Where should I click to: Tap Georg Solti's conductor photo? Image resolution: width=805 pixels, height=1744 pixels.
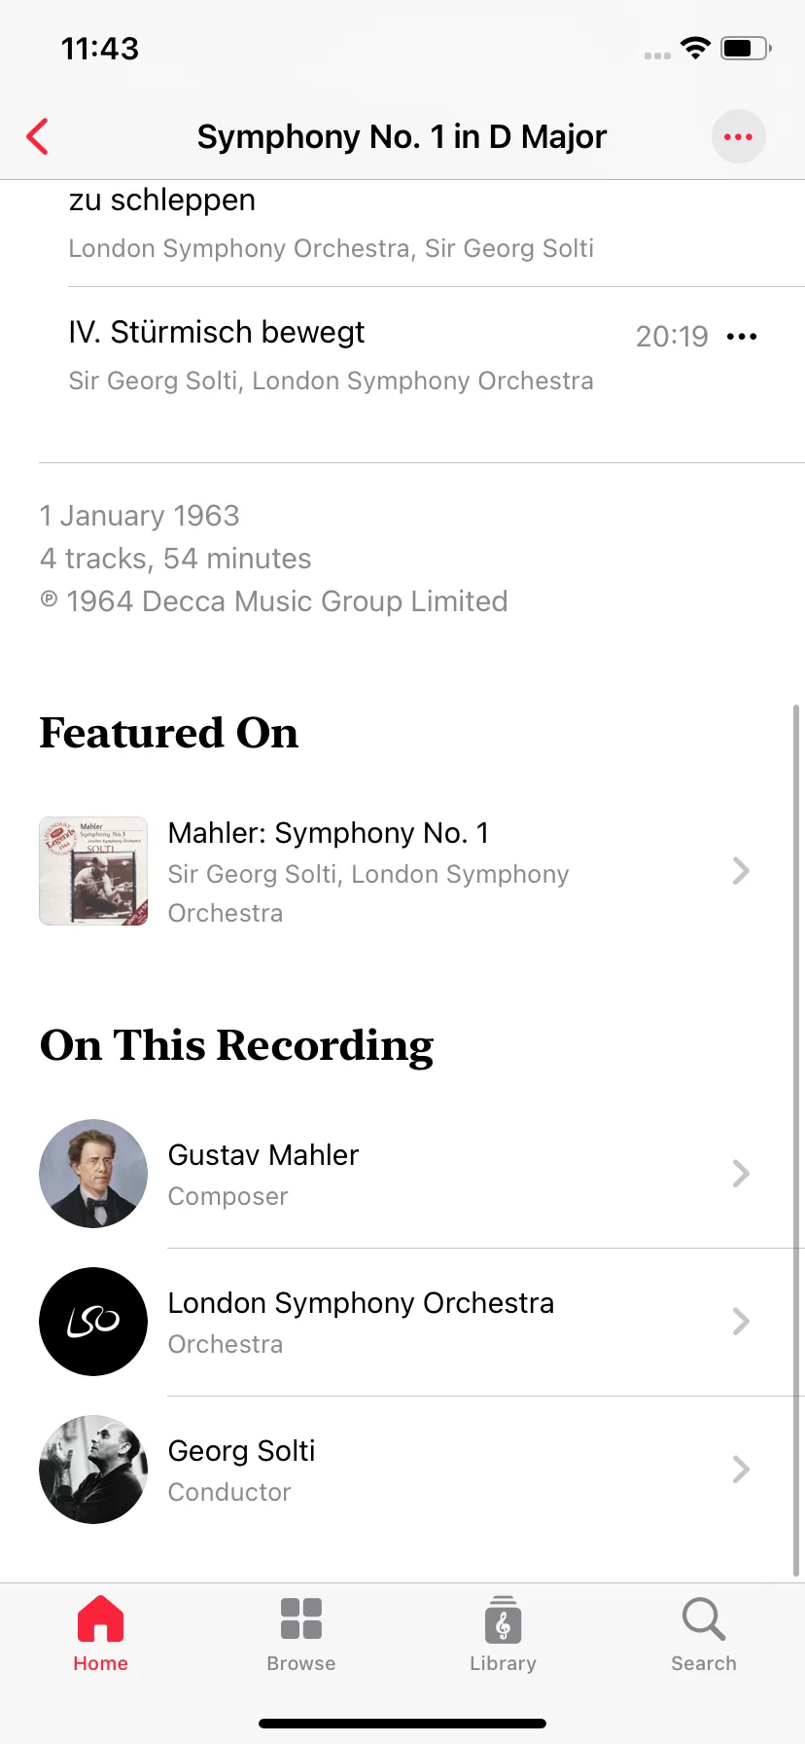93,1470
